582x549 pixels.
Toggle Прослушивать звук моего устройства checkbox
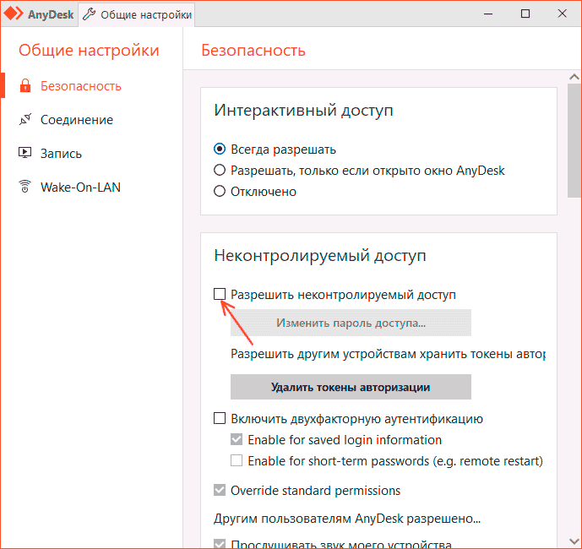click(x=220, y=544)
